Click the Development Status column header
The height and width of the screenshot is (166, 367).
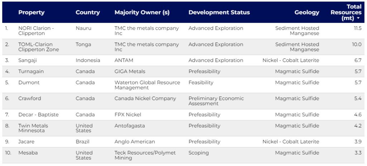pos(219,12)
